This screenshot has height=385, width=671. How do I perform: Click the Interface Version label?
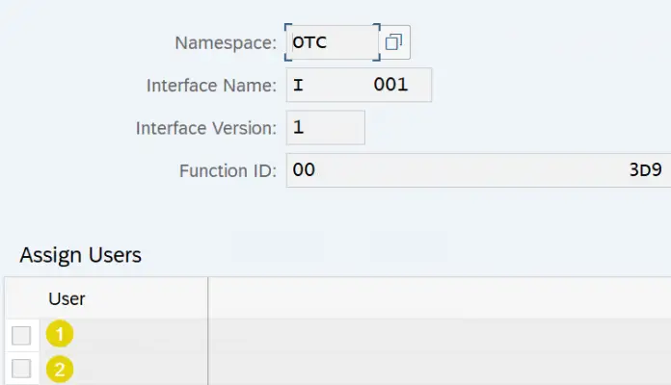206,127
